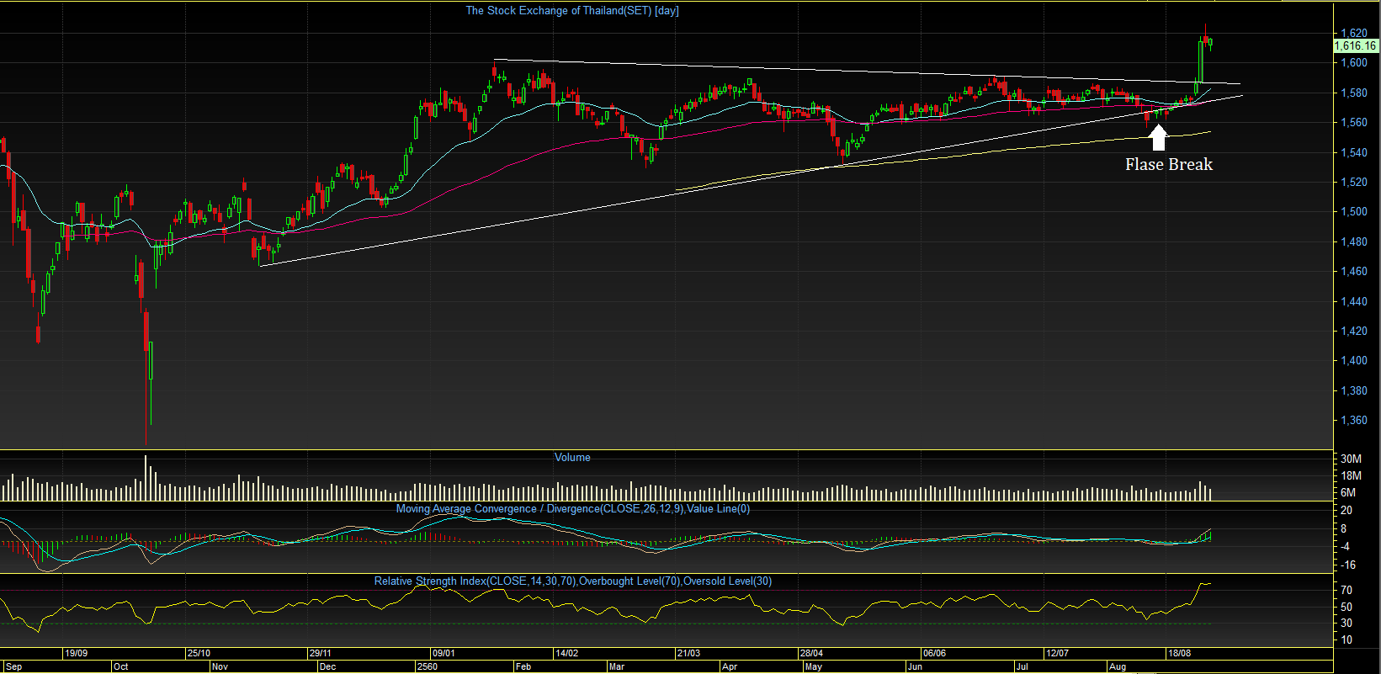
Task: Click the 1,480 price axis value
Action: [1354, 241]
